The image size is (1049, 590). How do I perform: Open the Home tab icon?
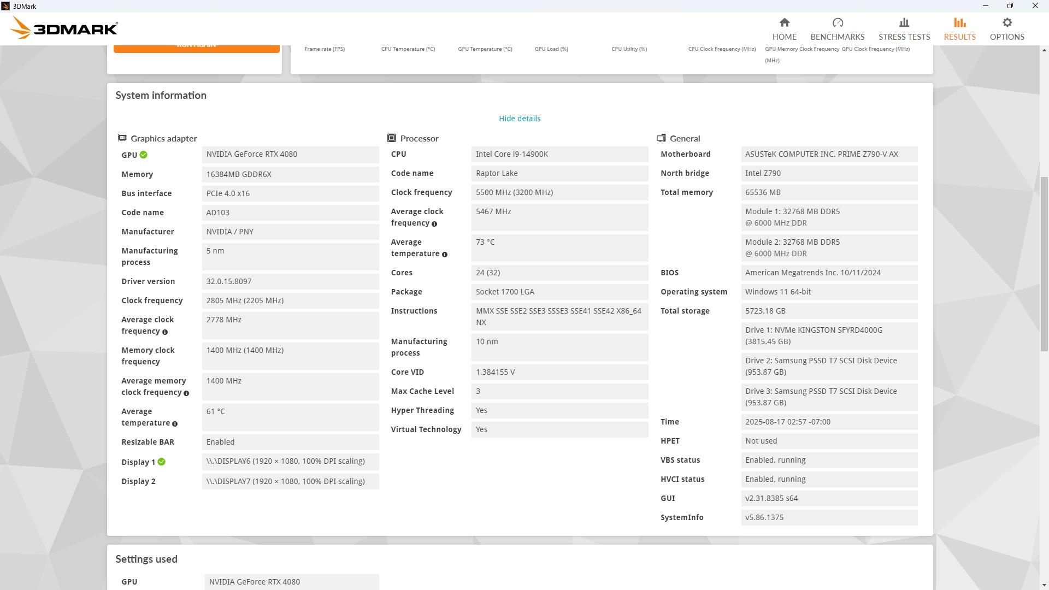pos(784,22)
